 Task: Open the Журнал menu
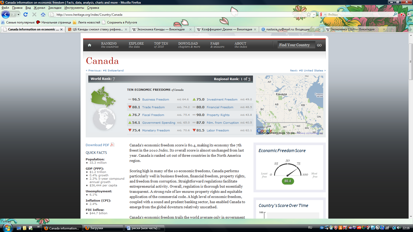coord(39,8)
